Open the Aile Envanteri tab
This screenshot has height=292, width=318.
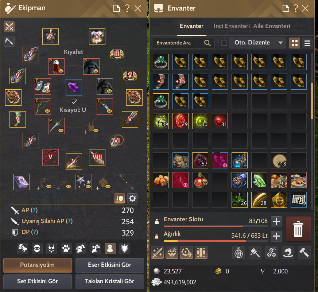[272, 26]
